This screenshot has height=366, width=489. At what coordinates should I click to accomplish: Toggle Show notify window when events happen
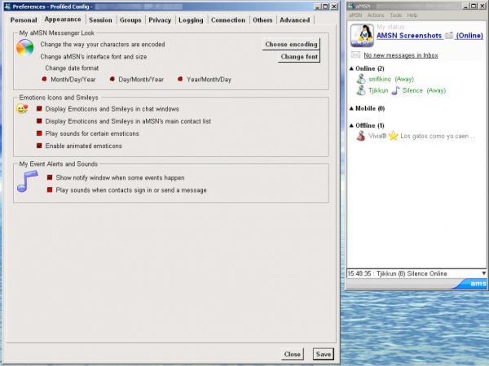(x=49, y=177)
